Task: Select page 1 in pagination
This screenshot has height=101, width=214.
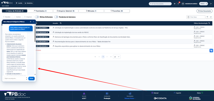Action: 103,57
